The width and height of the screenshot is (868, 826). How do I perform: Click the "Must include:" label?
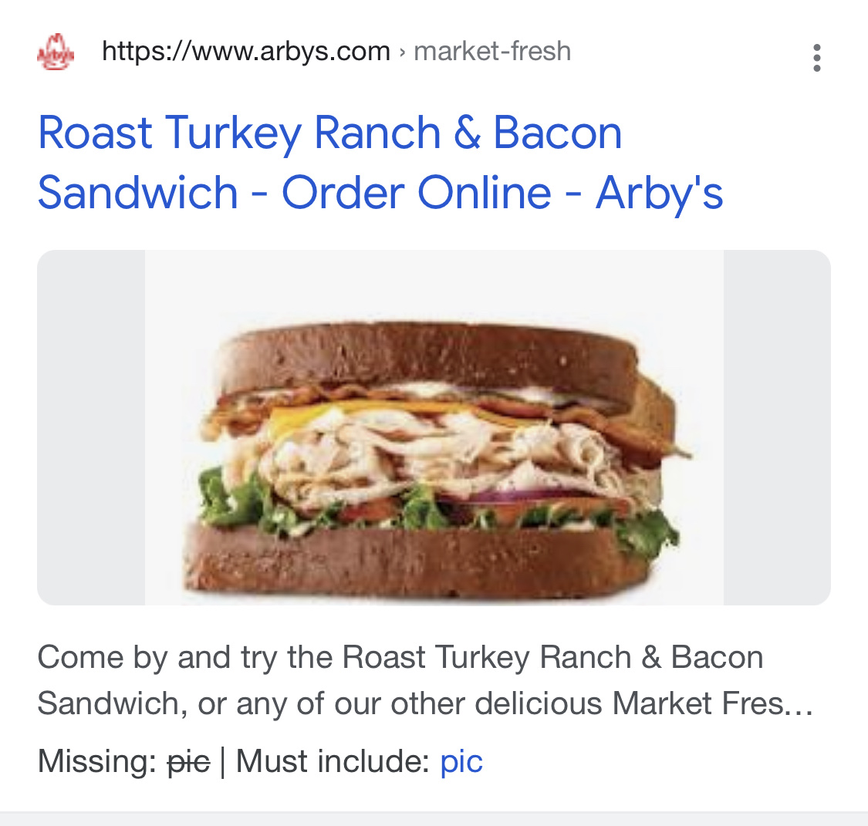[332, 761]
